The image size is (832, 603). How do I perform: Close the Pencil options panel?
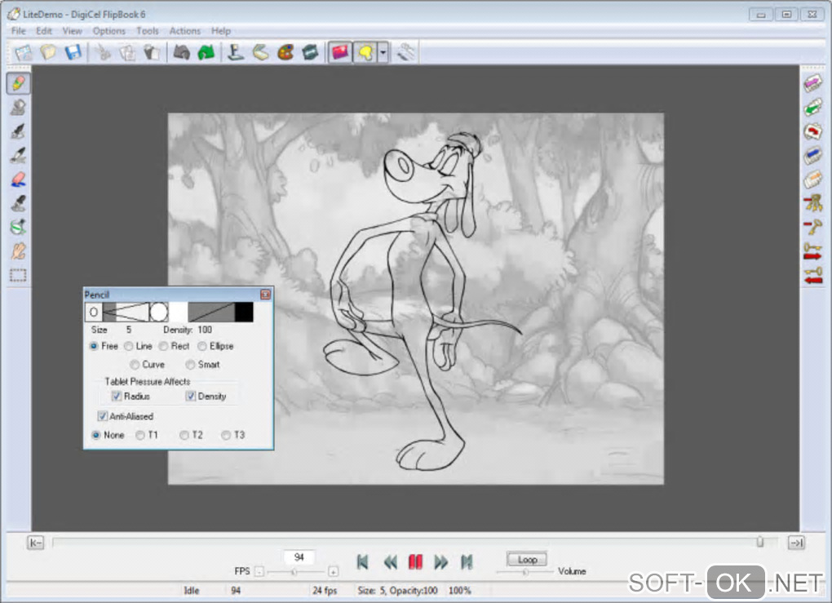(x=265, y=294)
